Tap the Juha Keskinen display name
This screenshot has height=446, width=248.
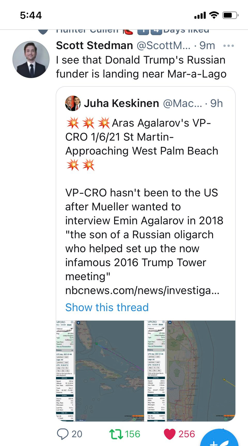(x=121, y=103)
